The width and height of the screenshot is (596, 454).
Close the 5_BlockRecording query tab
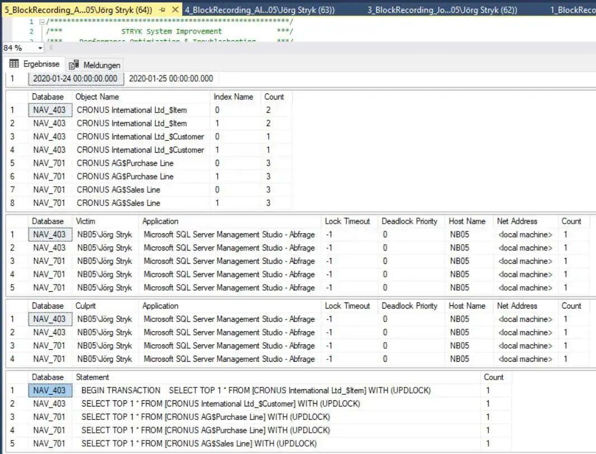point(175,10)
